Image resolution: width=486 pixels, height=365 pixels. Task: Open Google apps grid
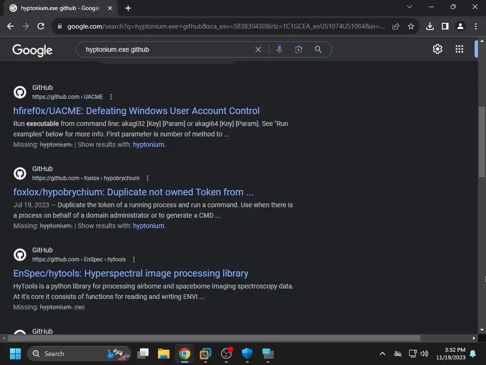(459, 49)
